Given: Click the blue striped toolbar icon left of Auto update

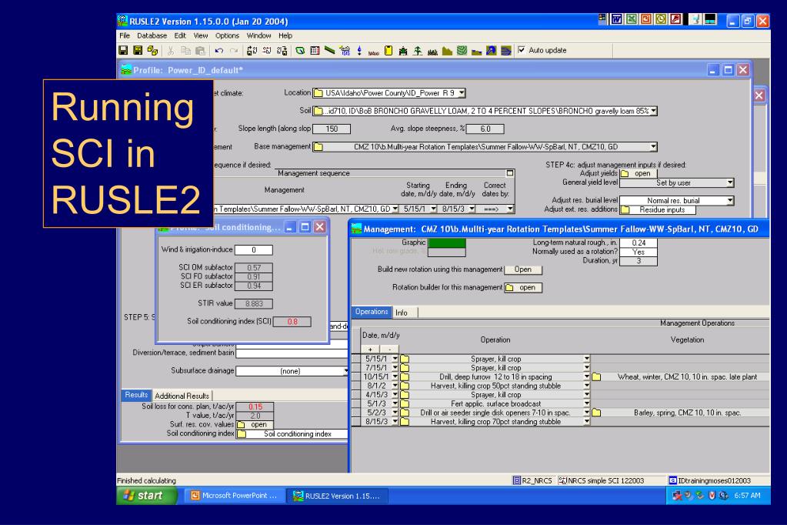Looking at the screenshot, I should [506, 50].
